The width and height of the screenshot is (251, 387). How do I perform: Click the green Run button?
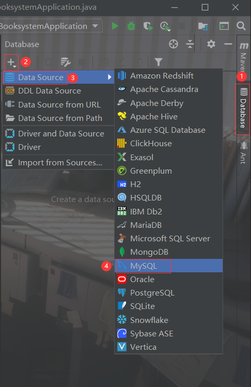pos(115,26)
